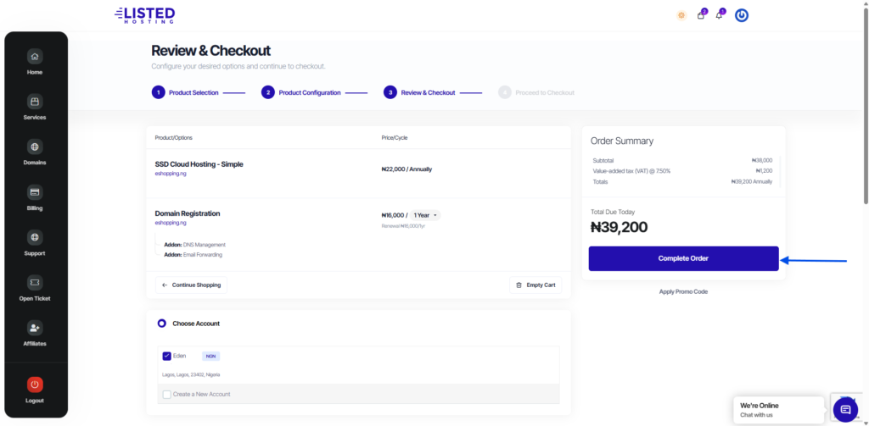Image resolution: width=869 pixels, height=426 pixels.
Task: Uncheck the Eden account checkbox
Action: [166, 357]
